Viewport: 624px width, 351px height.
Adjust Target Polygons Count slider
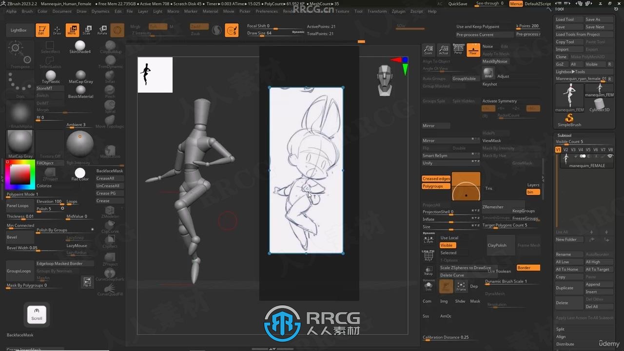coord(510,225)
